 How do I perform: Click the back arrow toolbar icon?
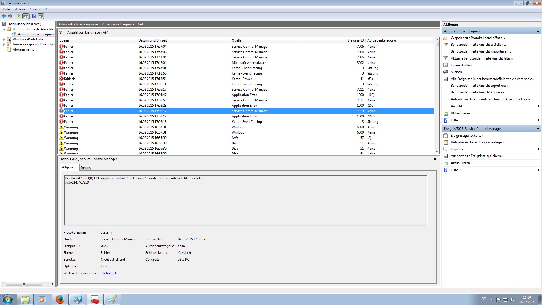(x=4, y=16)
